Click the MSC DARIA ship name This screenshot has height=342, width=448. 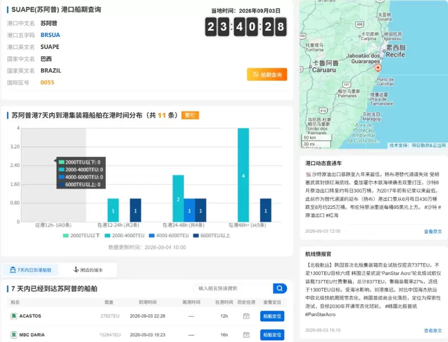coord(32,335)
